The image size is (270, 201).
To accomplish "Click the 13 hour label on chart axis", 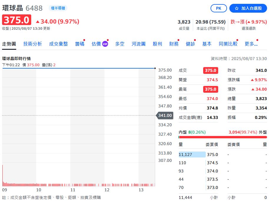I will [x=141, y=190].
